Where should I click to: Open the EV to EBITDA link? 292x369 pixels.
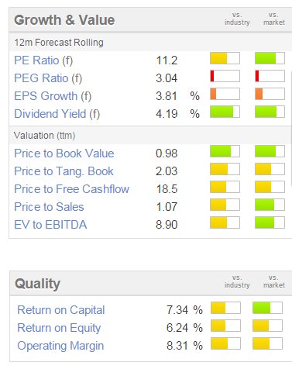pyautogui.click(x=50, y=225)
